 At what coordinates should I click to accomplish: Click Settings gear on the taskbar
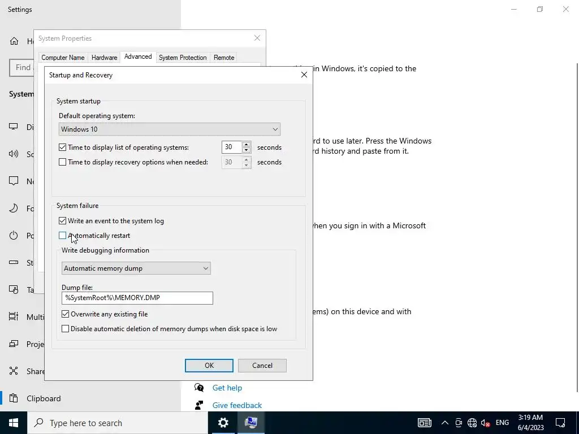(223, 423)
